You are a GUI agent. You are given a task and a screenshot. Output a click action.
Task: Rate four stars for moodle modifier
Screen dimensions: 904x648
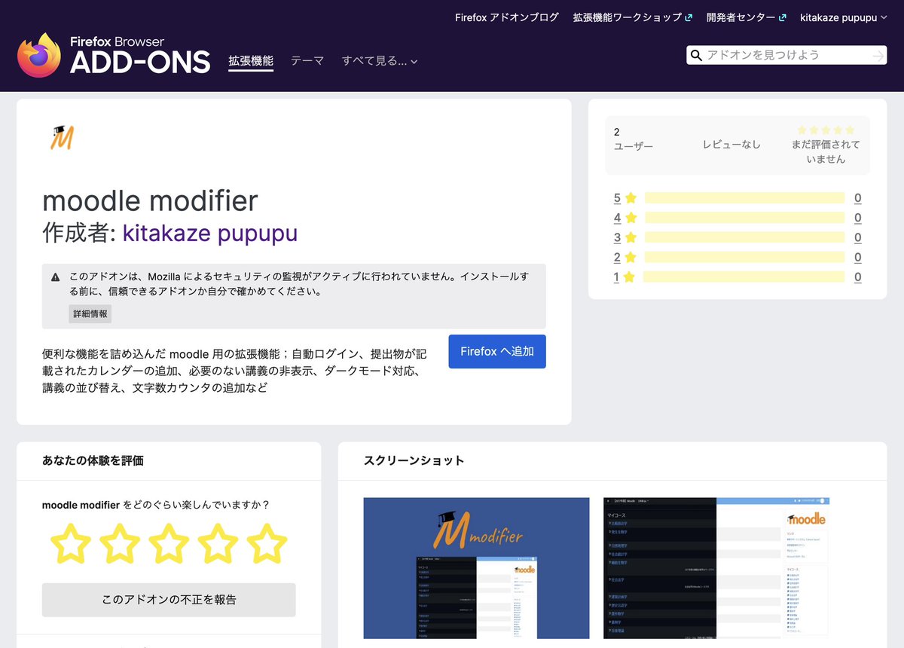218,543
